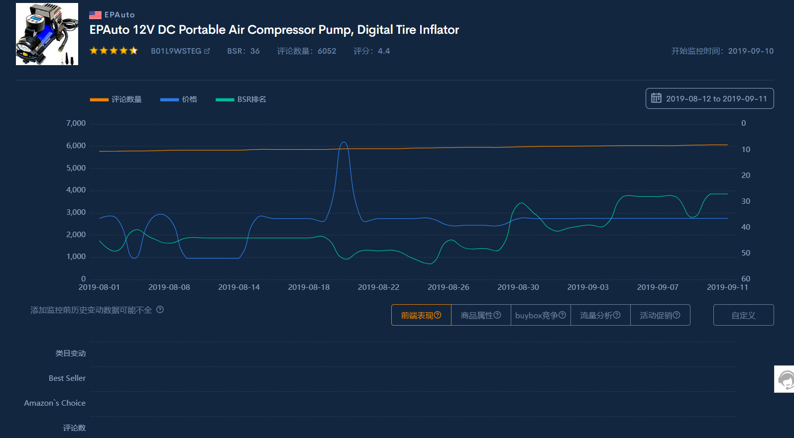Image resolution: width=794 pixels, height=438 pixels.
Task: Click the 2019-08-01 x-axis date label
Action: click(x=99, y=287)
